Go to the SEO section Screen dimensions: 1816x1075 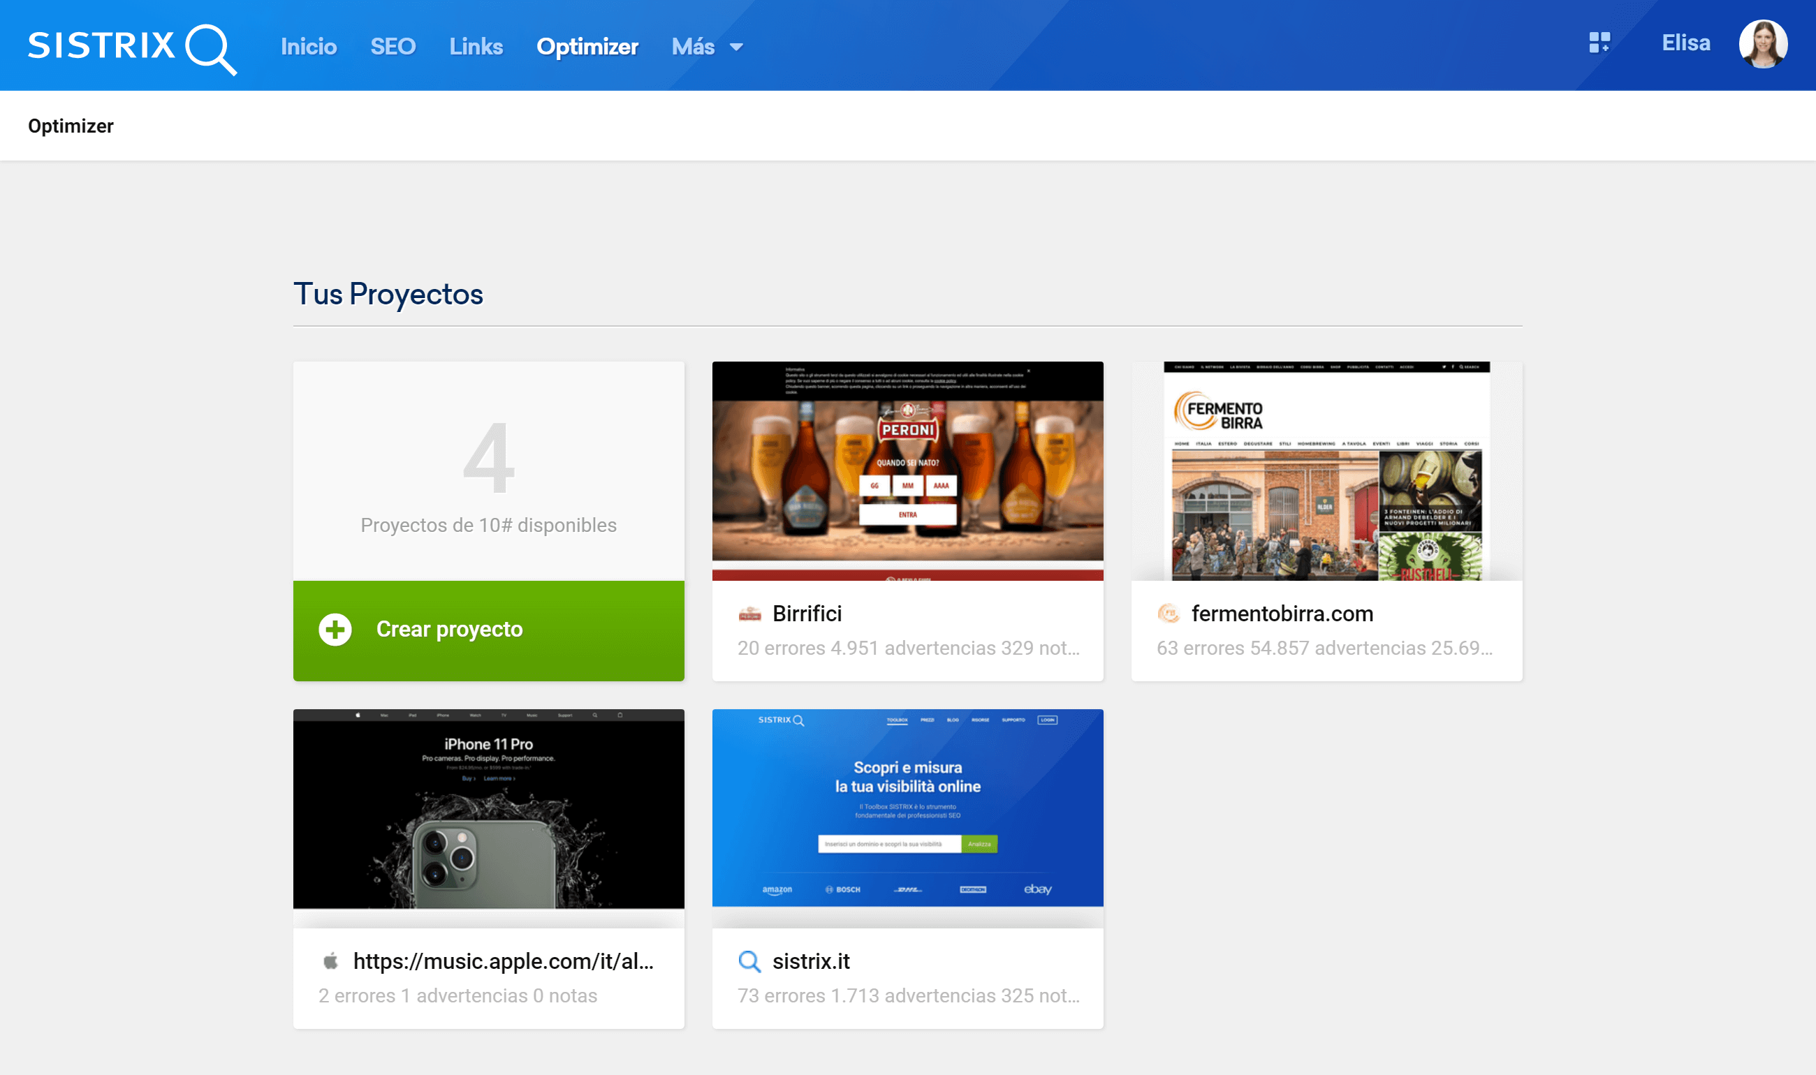[393, 47]
